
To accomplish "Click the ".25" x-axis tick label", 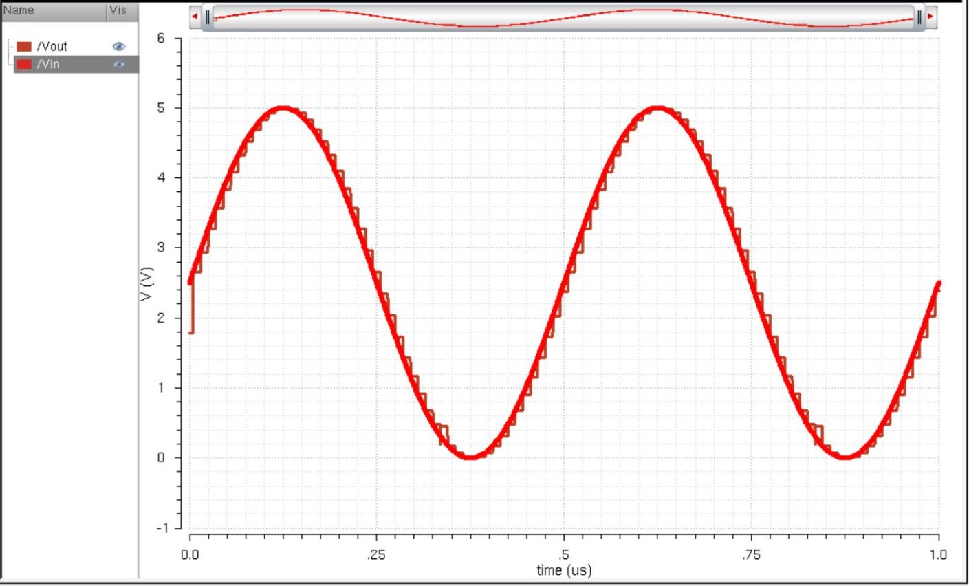I will [x=376, y=556].
